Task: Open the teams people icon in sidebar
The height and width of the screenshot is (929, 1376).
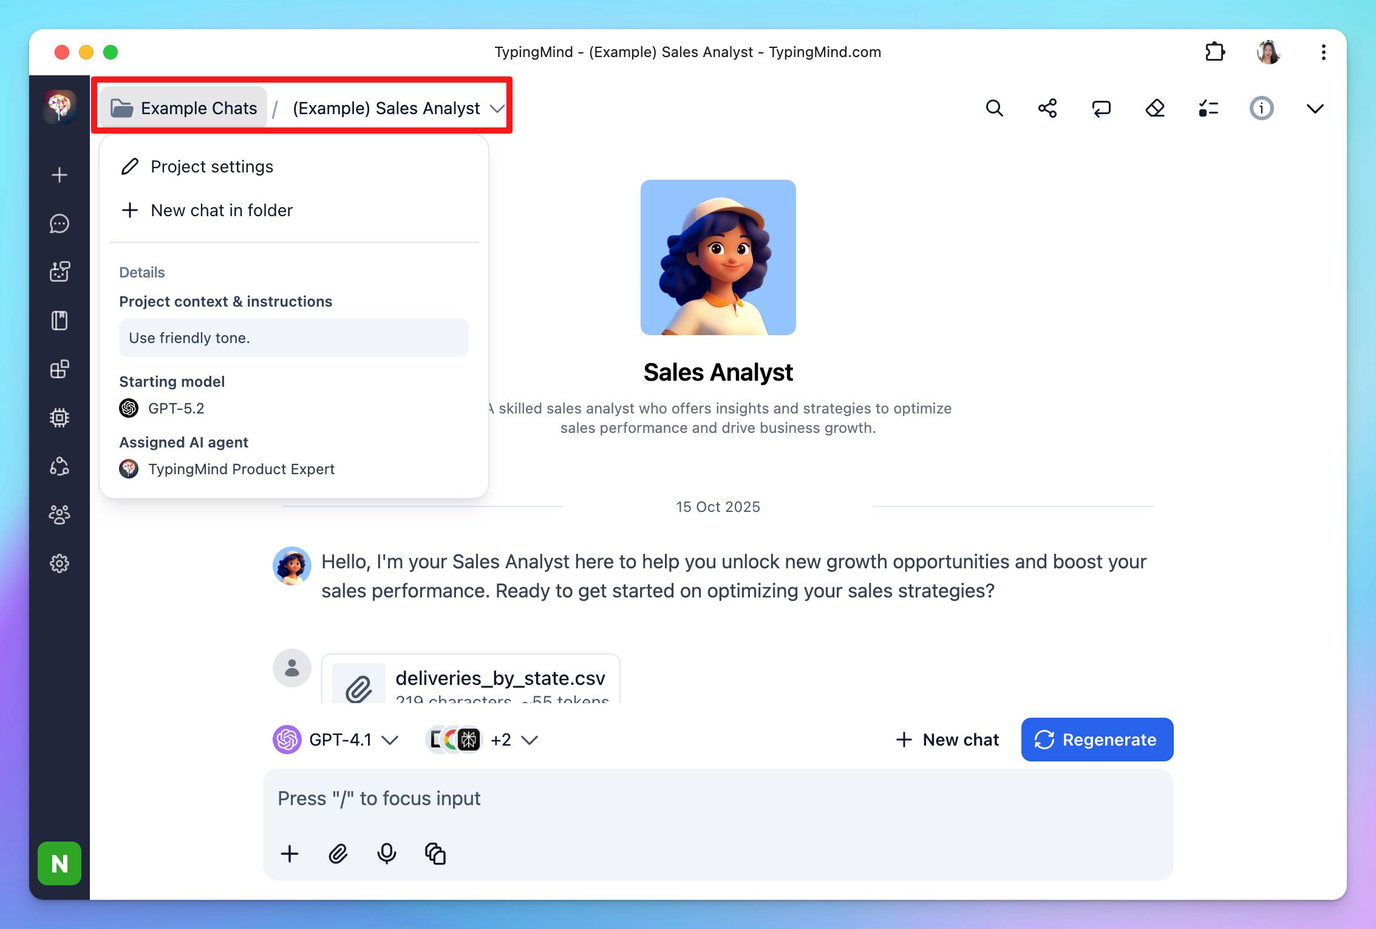Action: [60, 515]
